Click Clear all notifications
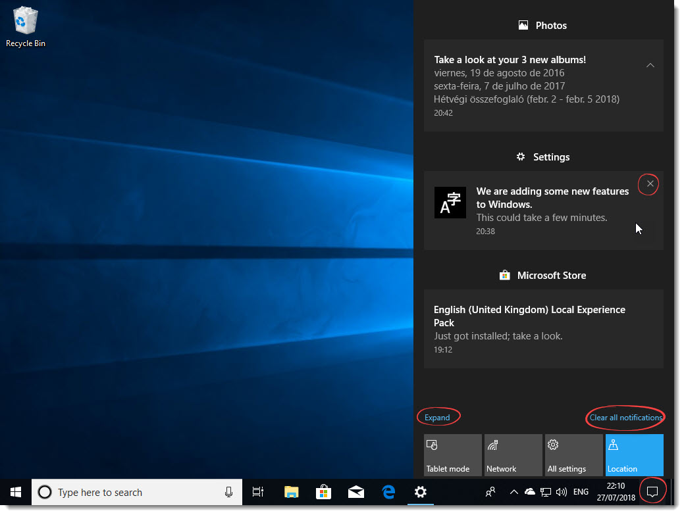The width and height of the screenshot is (684, 515). (624, 418)
